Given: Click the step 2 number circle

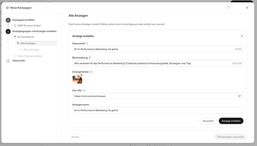Looking at the screenshot, I should point(8,31).
